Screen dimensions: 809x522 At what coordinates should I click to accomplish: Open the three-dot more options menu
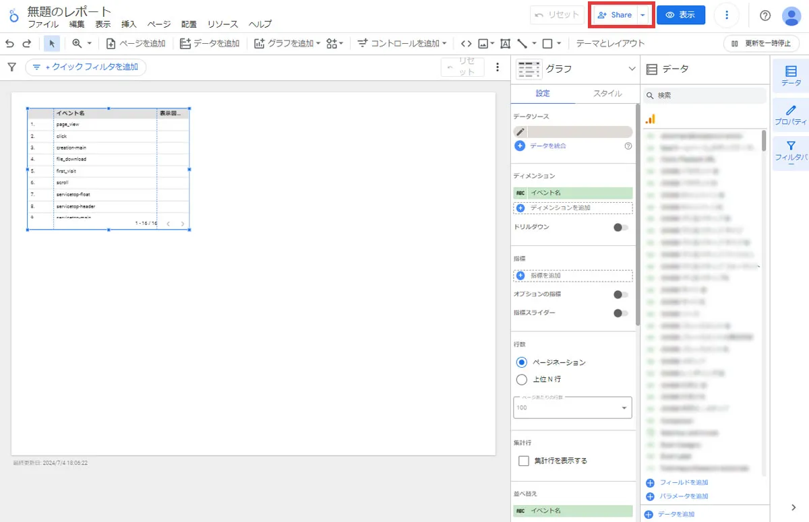click(x=726, y=15)
